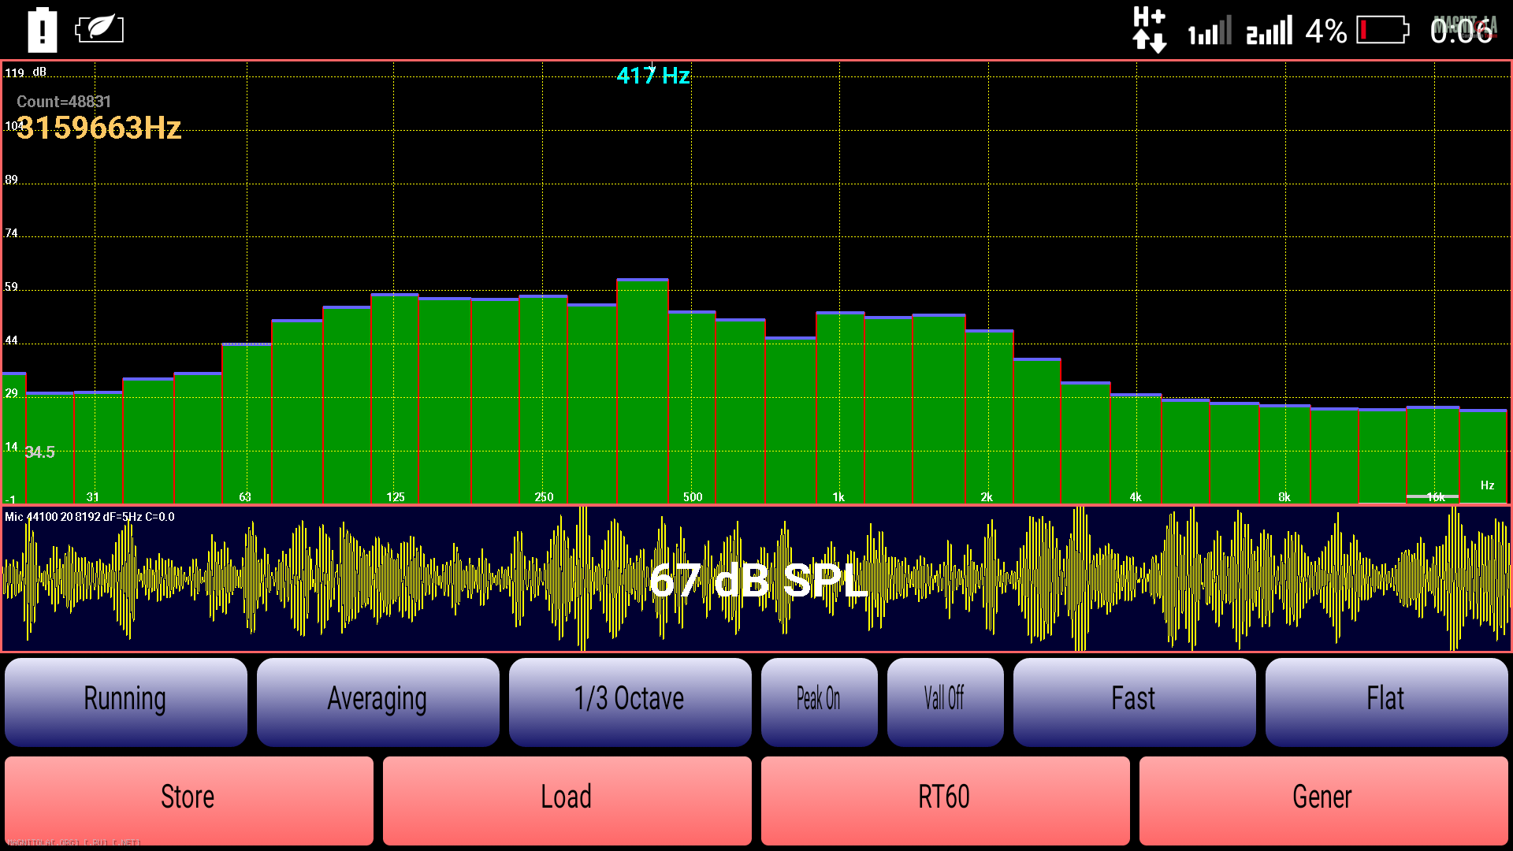Tap the battery warning icon
Screen dimensions: 1513x851
tap(43, 31)
